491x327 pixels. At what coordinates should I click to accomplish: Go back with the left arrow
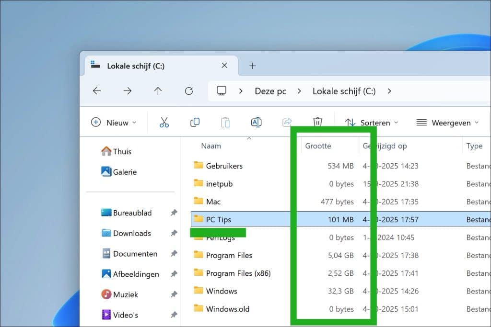point(97,91)
